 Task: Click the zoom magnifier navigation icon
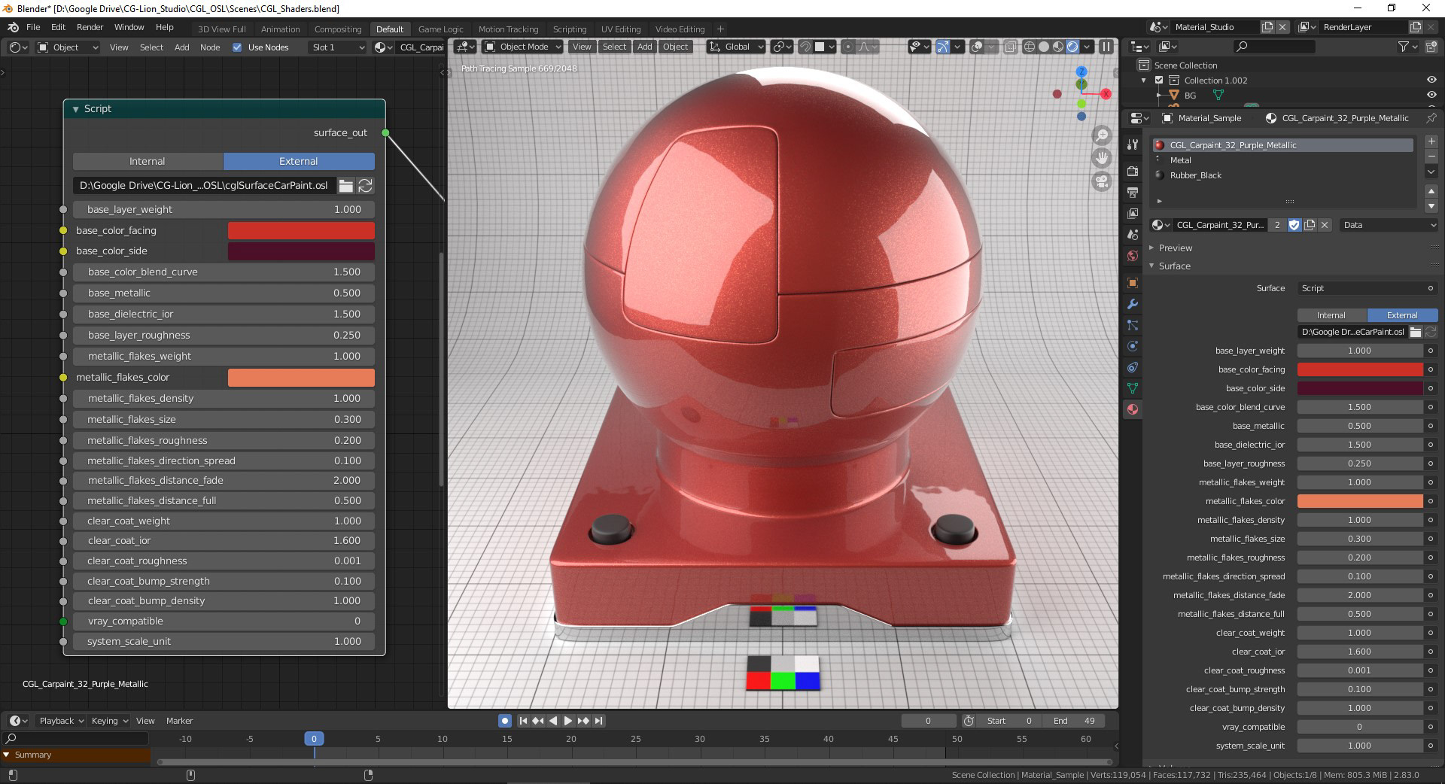click(x=1102, y=135)
